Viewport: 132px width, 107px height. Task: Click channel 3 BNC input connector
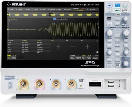pyautogui.click(x=56, y=84)
